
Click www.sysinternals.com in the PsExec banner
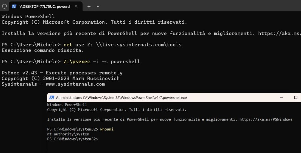pos(75,84)
